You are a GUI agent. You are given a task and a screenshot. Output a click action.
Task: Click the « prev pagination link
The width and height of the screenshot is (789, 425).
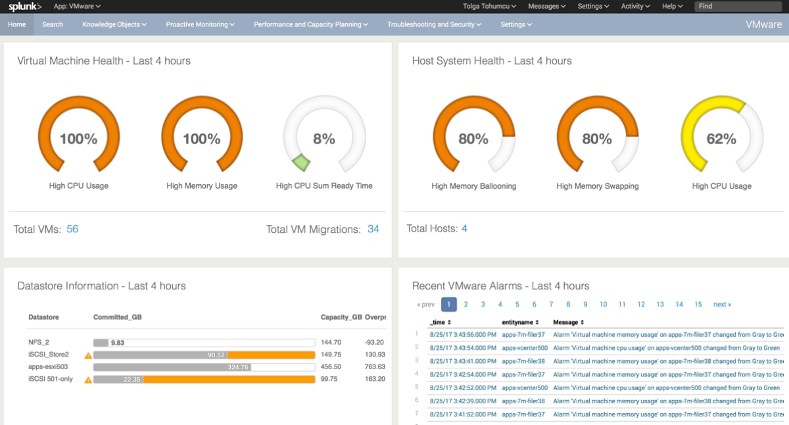point(426,305)
